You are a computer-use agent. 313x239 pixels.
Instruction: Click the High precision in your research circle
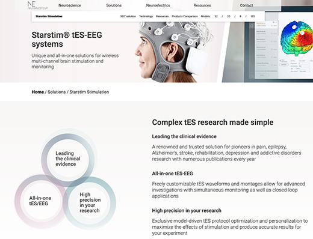coord(90,202)
